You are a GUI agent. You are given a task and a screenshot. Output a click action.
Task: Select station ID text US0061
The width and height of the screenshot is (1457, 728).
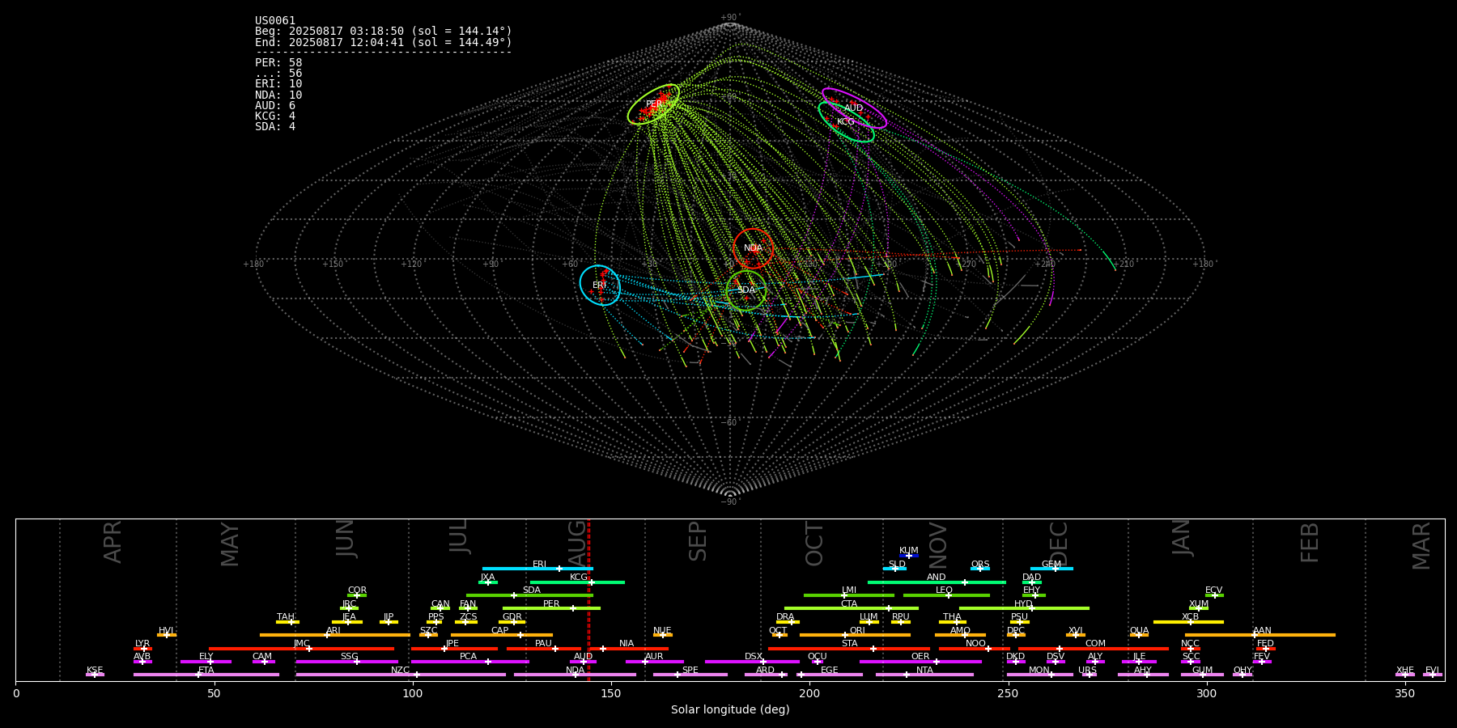(275, 21)
